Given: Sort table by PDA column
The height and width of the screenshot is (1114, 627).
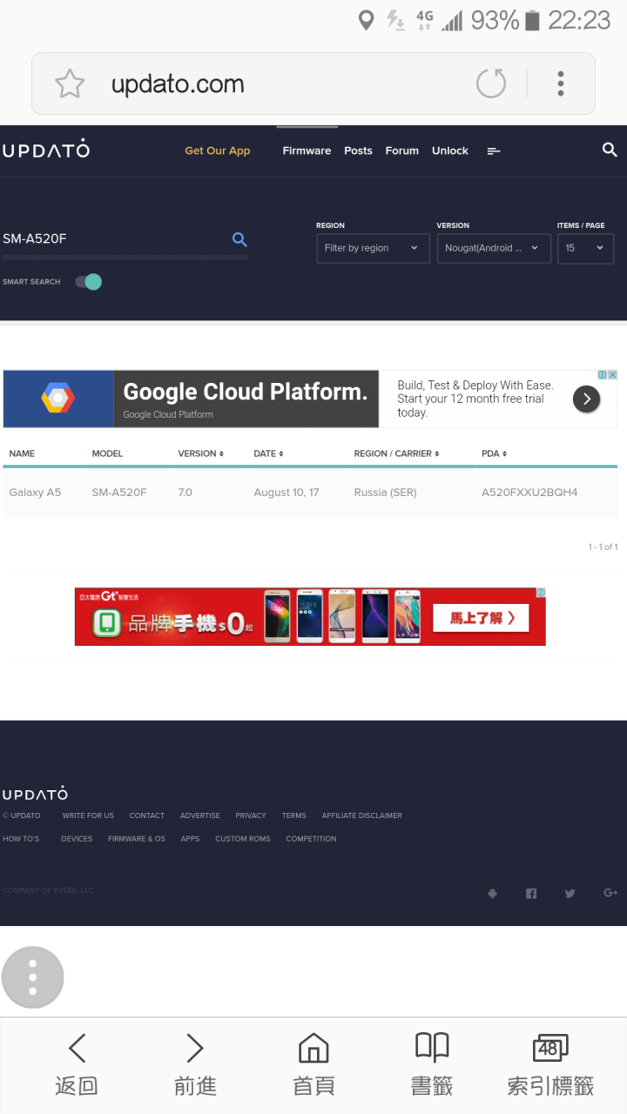Looking at the screenshot, I should point(494,453).
